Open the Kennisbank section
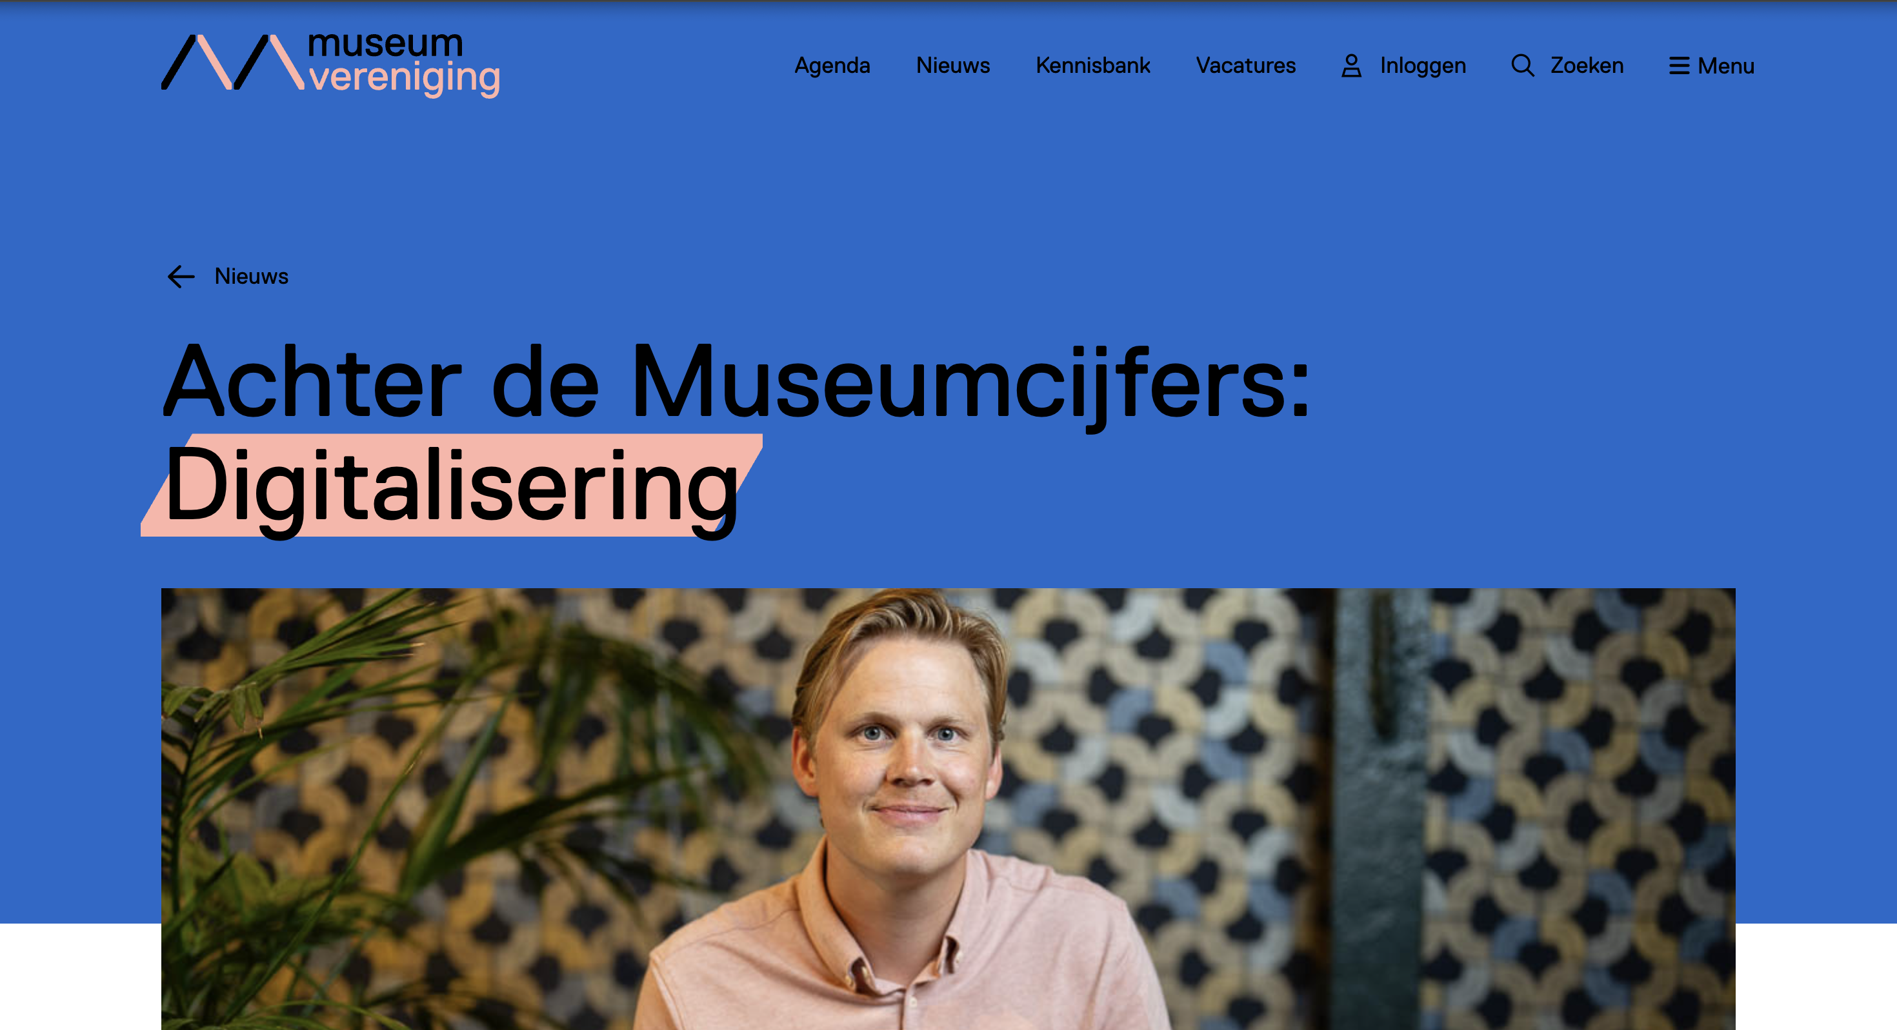 click(1093, 66)
